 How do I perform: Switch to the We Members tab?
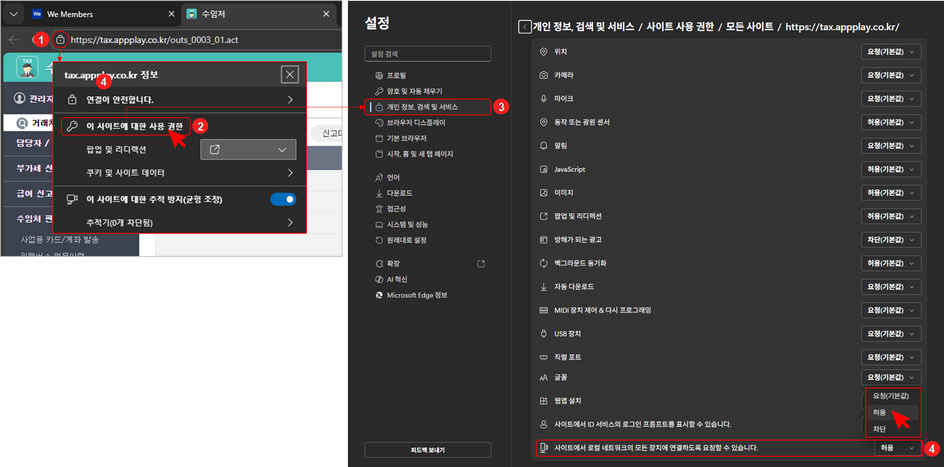pos(70,14)
